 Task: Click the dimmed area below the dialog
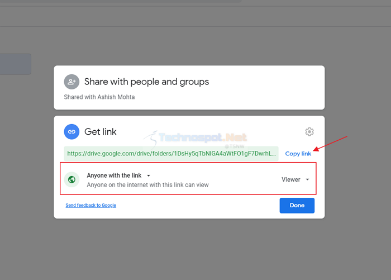(195, 250)
